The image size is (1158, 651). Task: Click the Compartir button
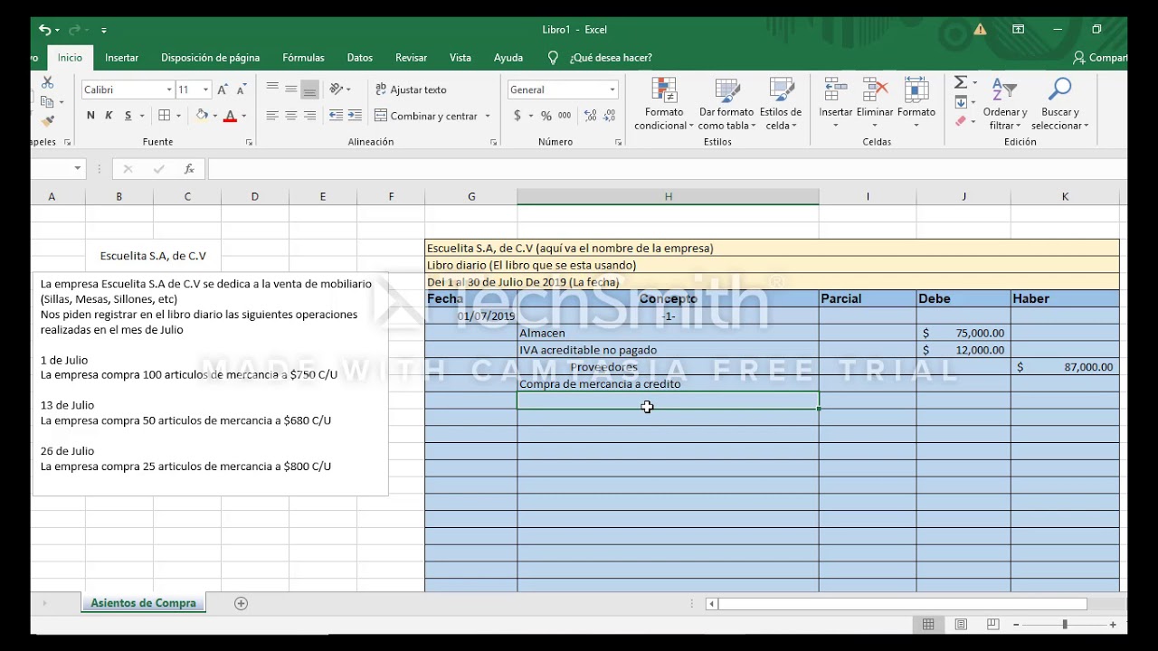pyautogui.click(x=1100, y=57)
